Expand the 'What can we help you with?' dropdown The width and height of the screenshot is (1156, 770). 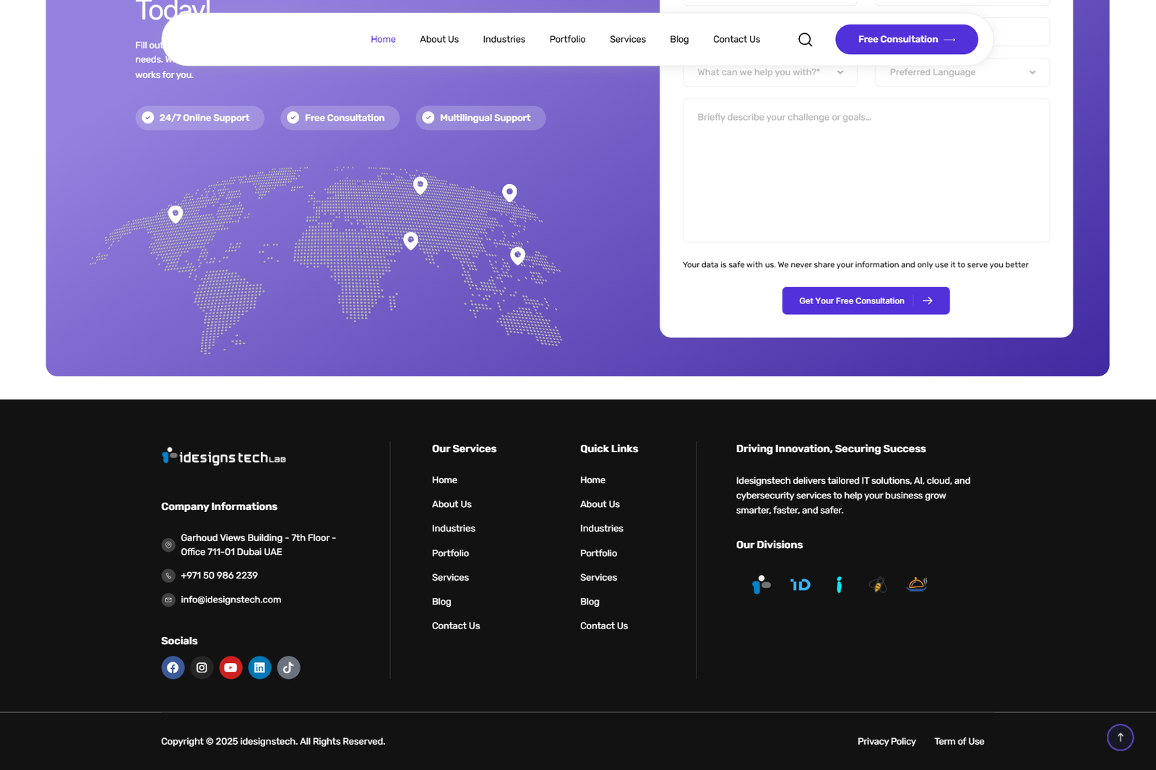pyautogui.click(x=769, y=72)
